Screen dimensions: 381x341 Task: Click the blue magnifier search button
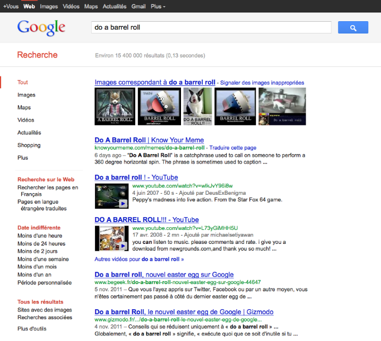353,27
